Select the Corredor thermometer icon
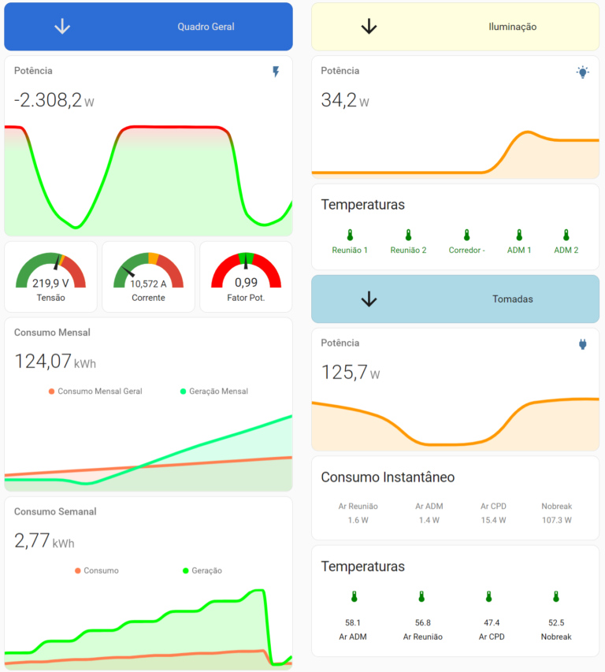Screen dimensions: 605x672 (x=466, y=236)
